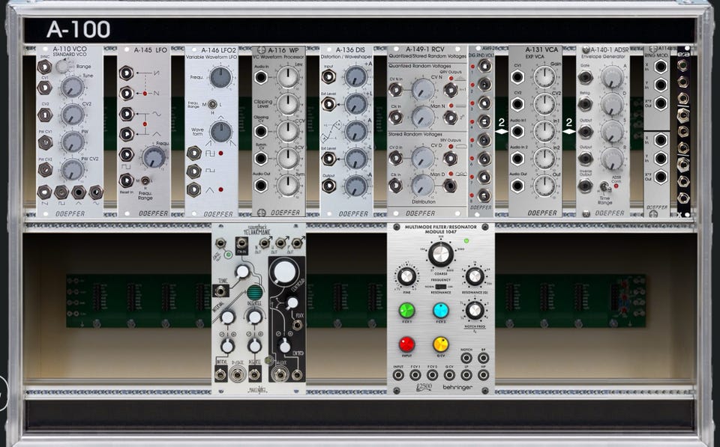Screen dimensions: 720x447
Task: Click the large Centroid knob on Telharmonic
Action: [x=283, y=271]
